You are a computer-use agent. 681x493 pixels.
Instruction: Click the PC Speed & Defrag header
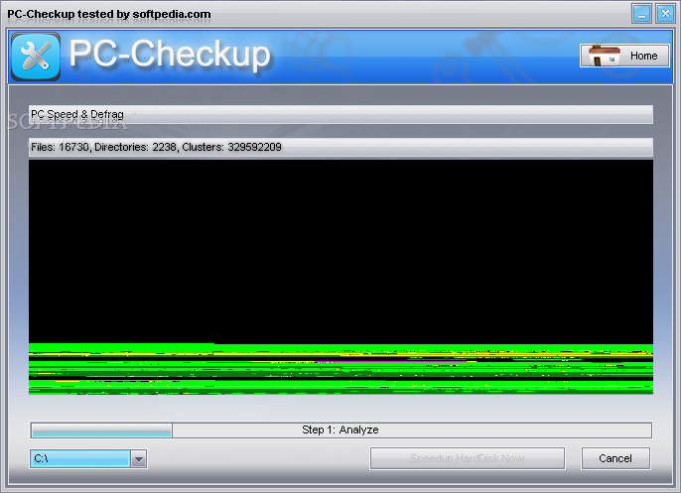pyautogui.click(x=340, y=115)
